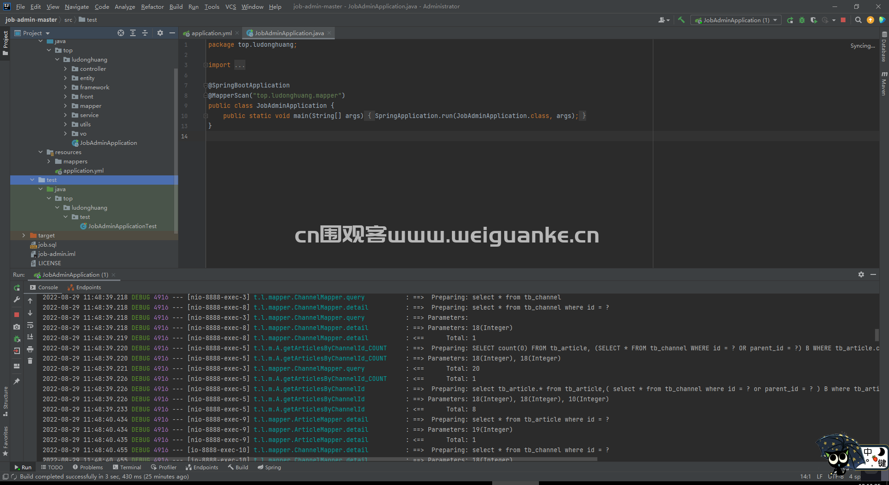The width and height of the screenshot is (889, 485).
Task: Expand the service folder
Action: pos(65,115)
